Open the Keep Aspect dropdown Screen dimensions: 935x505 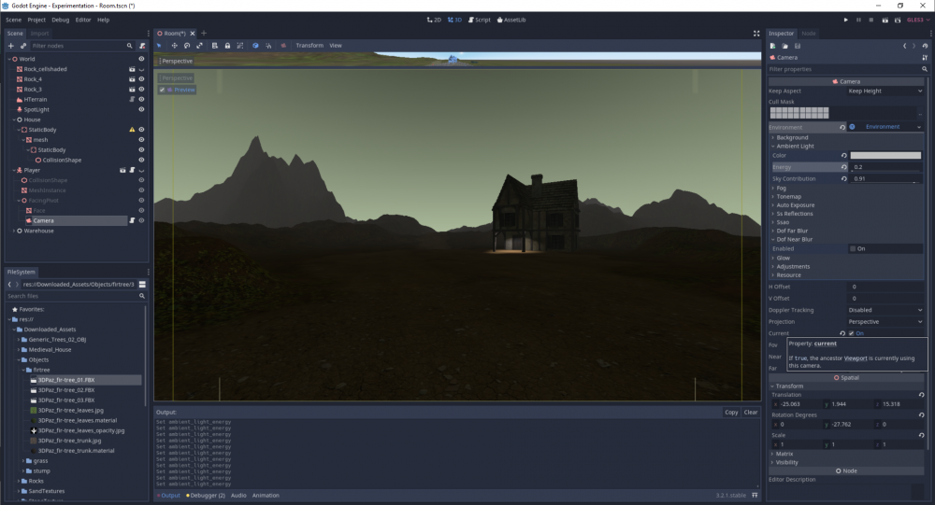tap(885, 91)
